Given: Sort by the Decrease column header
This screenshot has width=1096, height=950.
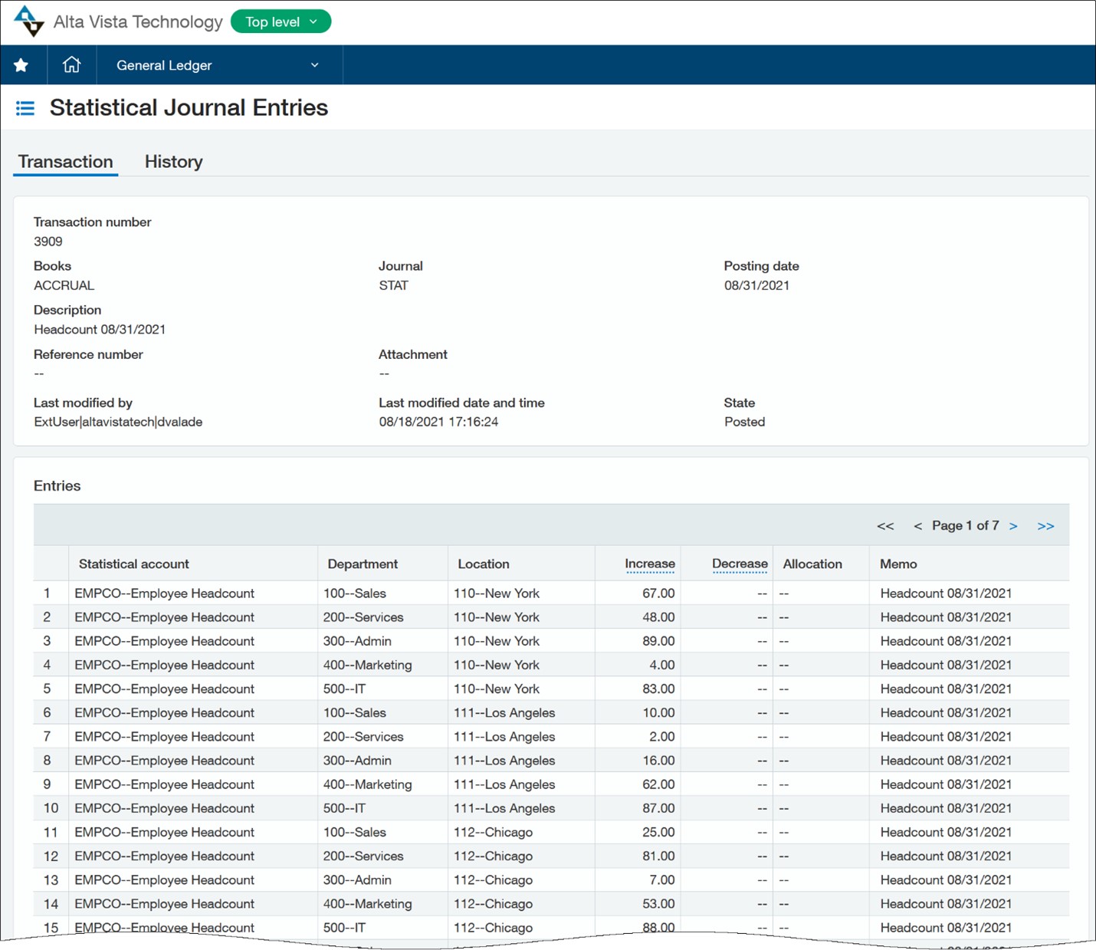Looking at the screenshot, I should [x=740, y=564].
